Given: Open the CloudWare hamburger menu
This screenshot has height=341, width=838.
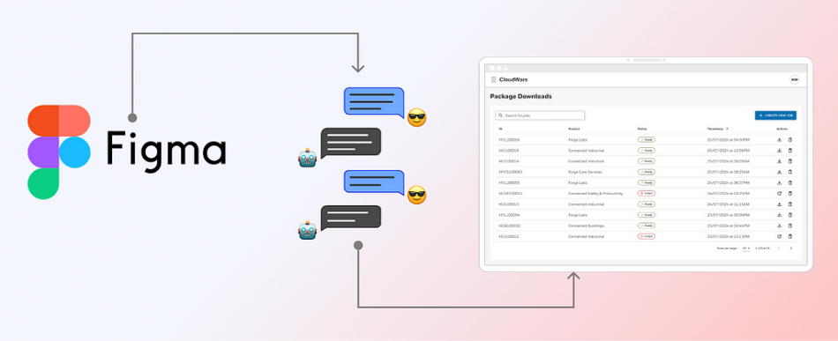Looking at the screenshot, I should 493,79.
